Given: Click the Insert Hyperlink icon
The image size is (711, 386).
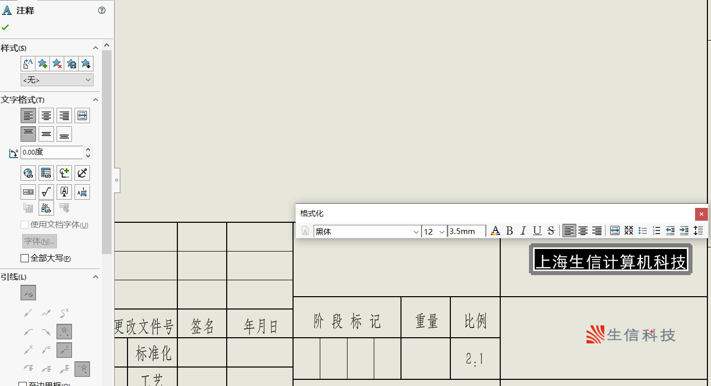Looking at the screenshot, I should [x=28, y=173].
